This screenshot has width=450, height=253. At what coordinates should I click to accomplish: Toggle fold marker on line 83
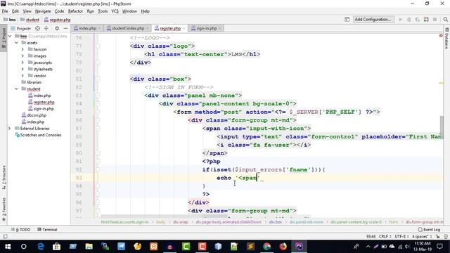(98, 96)
